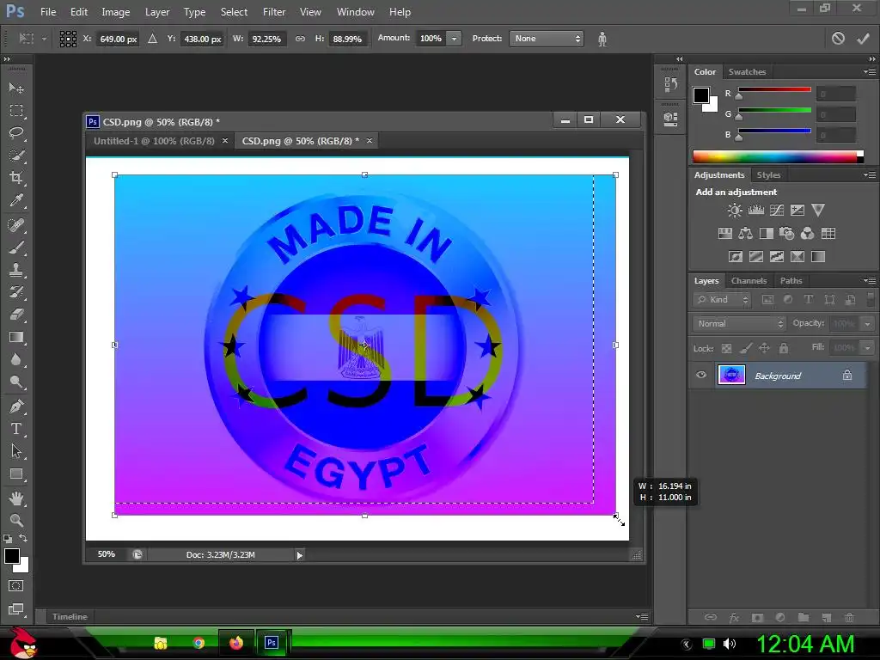Select the Move tool
This screenshot has width=880, height=660.
pos(16,89)
